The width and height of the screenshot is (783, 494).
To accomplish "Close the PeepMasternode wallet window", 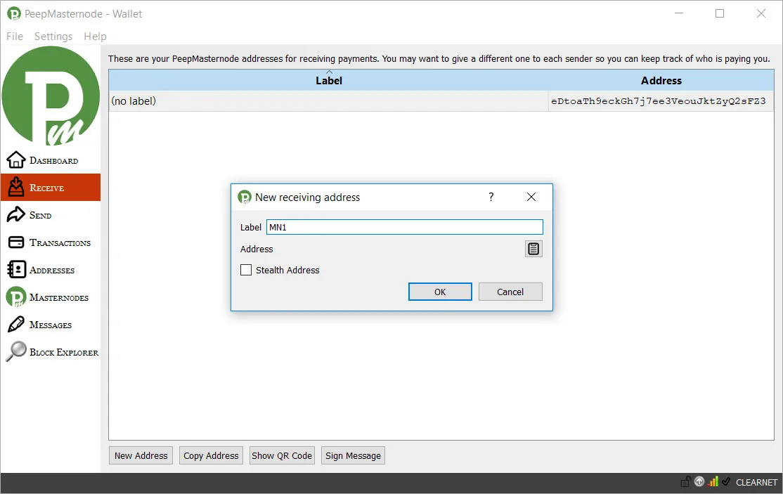I will point(761,13).
